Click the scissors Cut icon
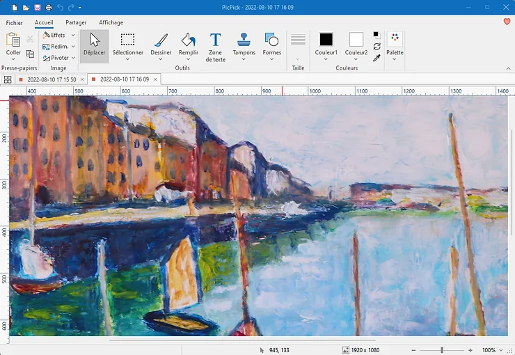Viewport: 515px width, 355px height. coord(30,39)
